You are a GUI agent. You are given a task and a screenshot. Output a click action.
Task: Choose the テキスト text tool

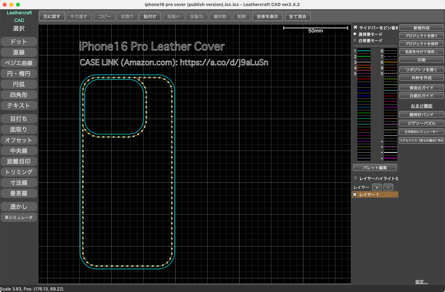19,106
